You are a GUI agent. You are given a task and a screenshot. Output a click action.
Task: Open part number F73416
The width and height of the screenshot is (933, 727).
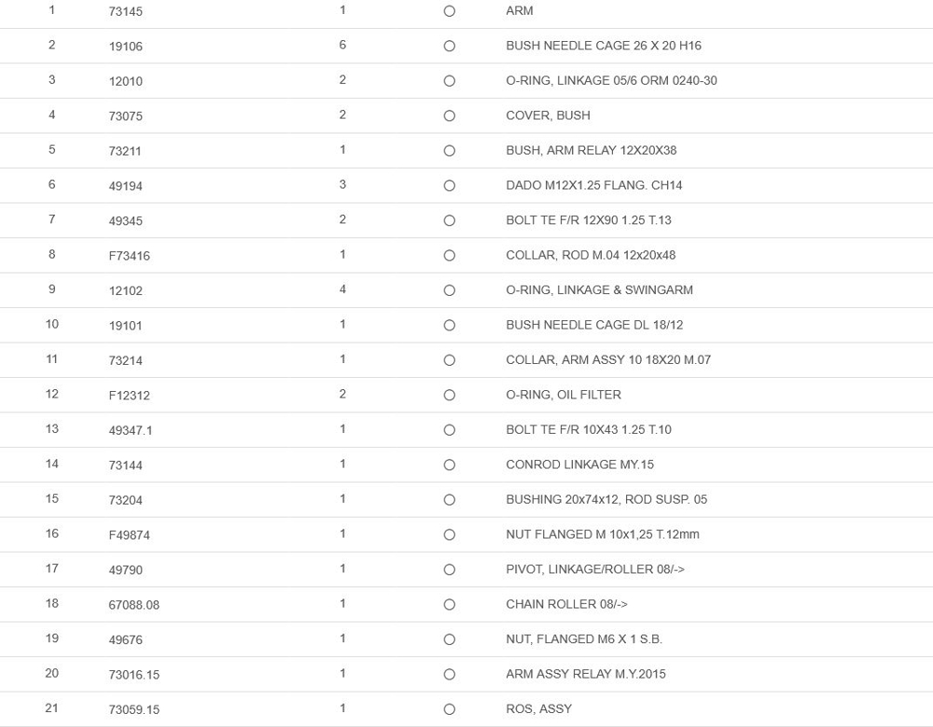tap(130, 256)
